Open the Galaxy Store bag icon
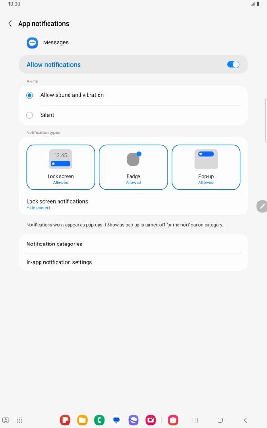Screen dimensions: 267x428 pyautogui.click(x=173, y=420)
